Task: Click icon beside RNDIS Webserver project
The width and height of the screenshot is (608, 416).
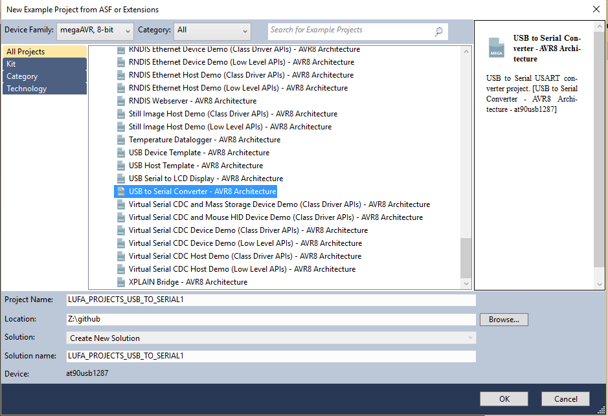Action: [121, 101]
